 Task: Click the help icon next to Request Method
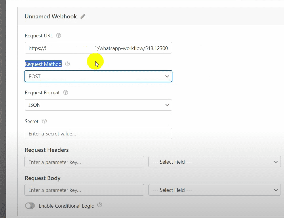(67, 64)
